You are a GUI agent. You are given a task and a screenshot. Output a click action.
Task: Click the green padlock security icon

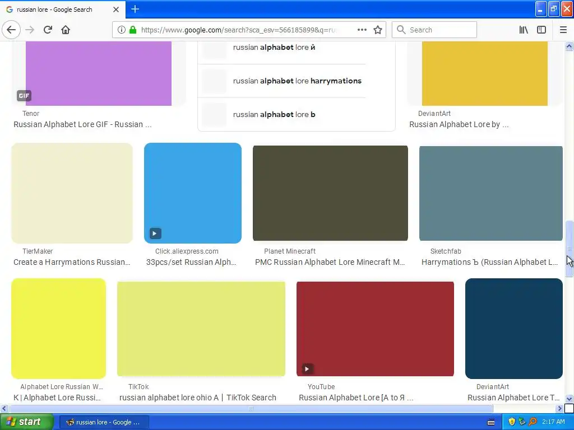(x=133, y=30)
